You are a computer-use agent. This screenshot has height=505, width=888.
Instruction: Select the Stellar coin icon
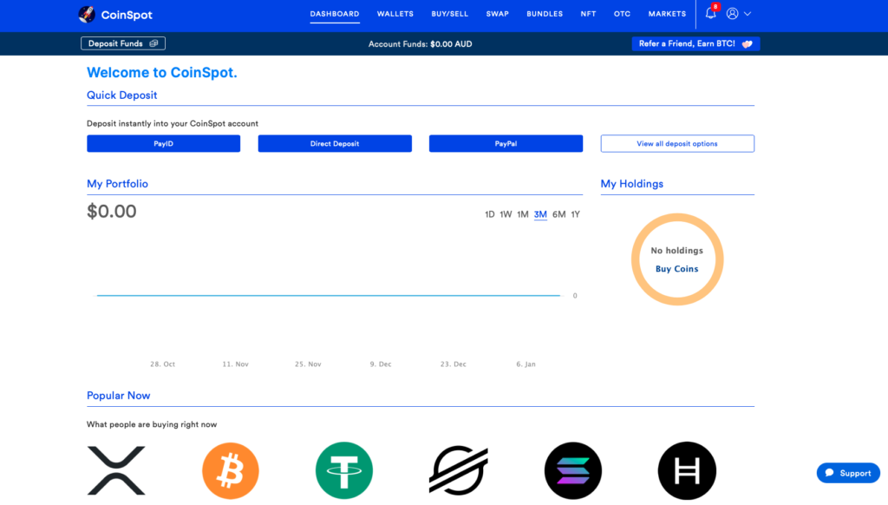(459, 470)
